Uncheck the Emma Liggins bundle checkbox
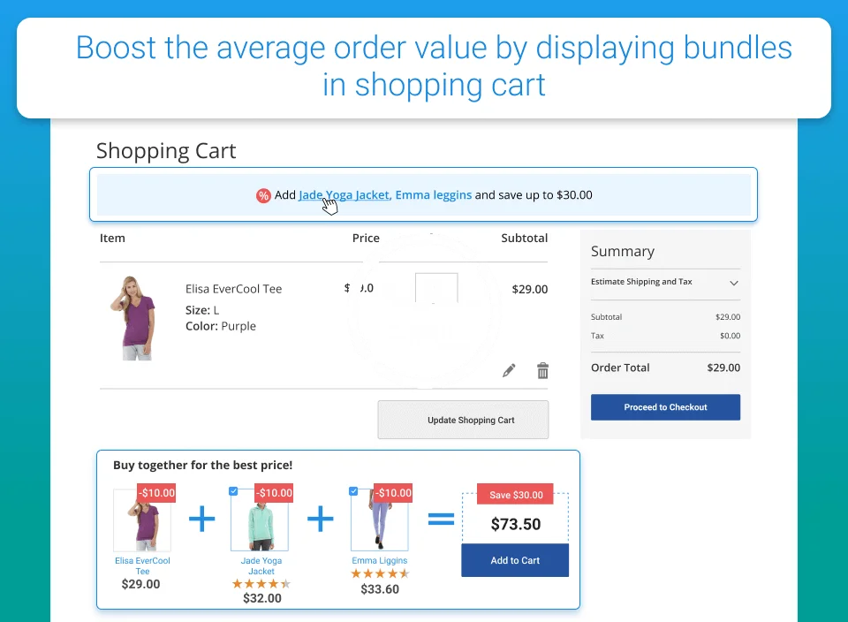This screenshot has width=848, height=622. [353, 491]
